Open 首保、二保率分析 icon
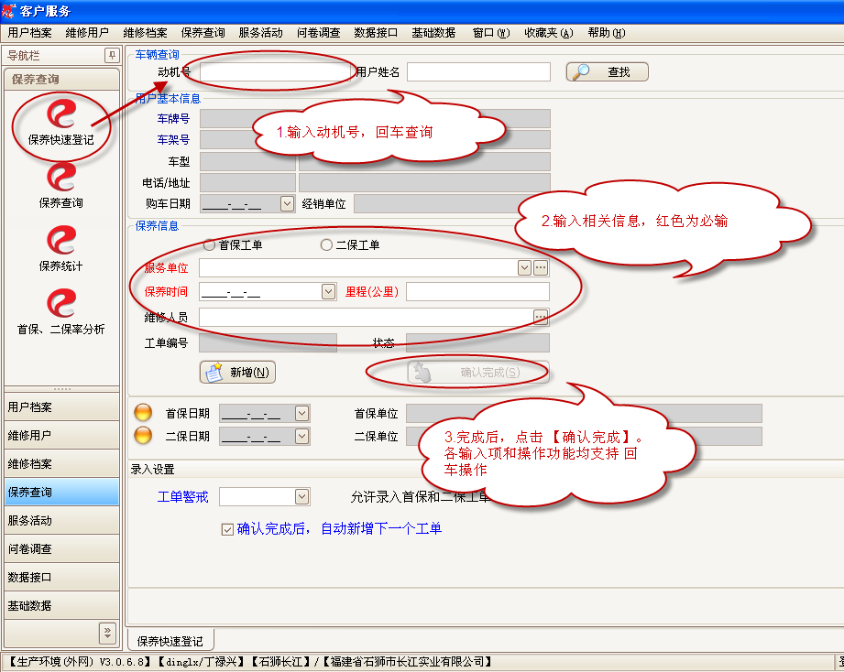 pos(61,304)
